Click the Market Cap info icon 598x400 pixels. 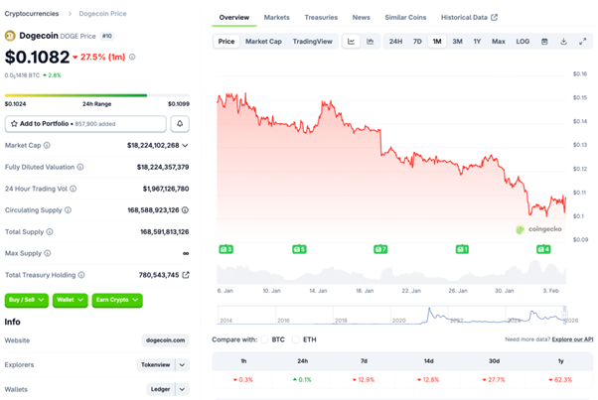click(x=46, y=145)
